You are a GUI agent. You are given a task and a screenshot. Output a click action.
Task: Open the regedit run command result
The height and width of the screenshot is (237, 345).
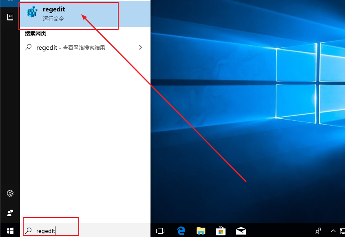[x=85, y=14]
